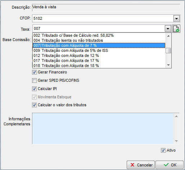
Task: Confirm with the green check OK button
Action: (170, 165)
